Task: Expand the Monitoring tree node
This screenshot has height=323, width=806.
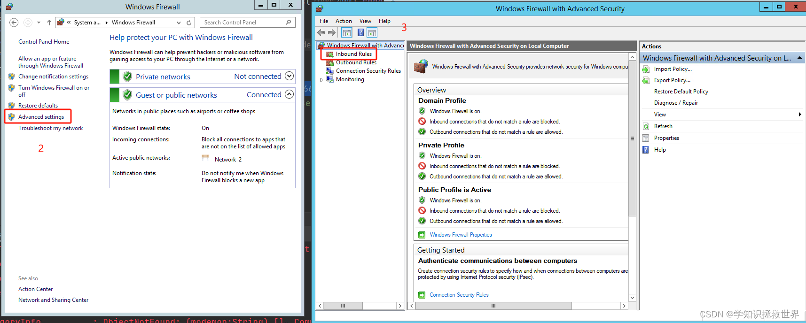Action: pos(321,80)
